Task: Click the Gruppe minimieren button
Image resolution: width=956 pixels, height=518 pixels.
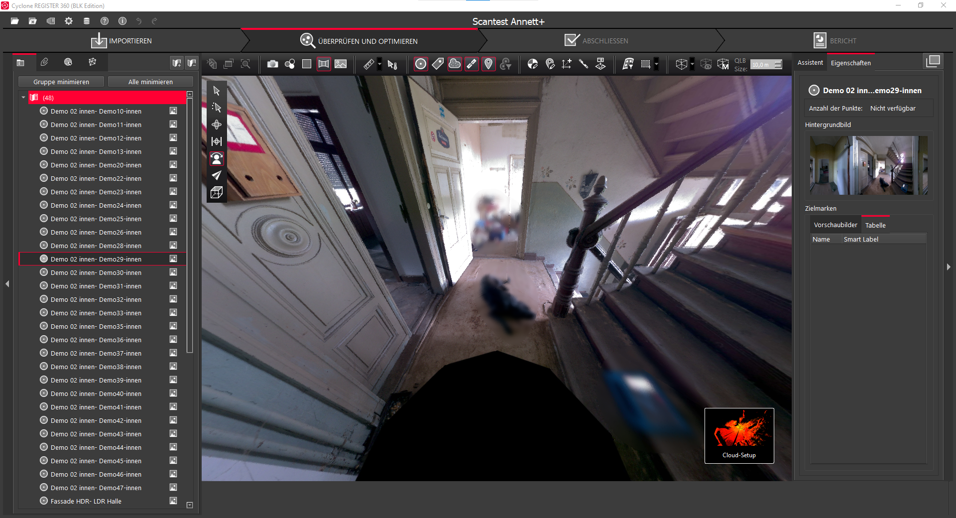Action: click(x=61, y=82)
